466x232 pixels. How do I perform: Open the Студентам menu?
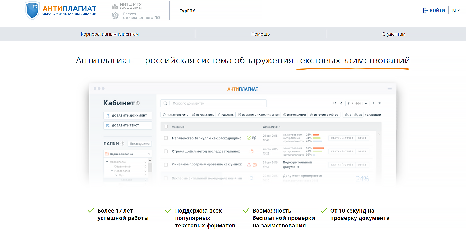click(x=394, y=34)
